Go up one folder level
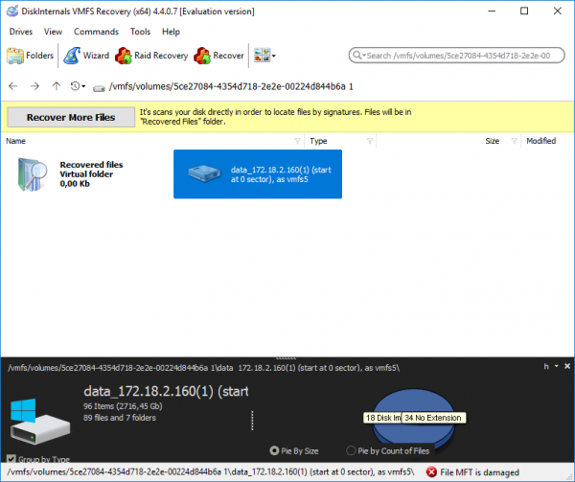575x482 pixels. [56, 86]
